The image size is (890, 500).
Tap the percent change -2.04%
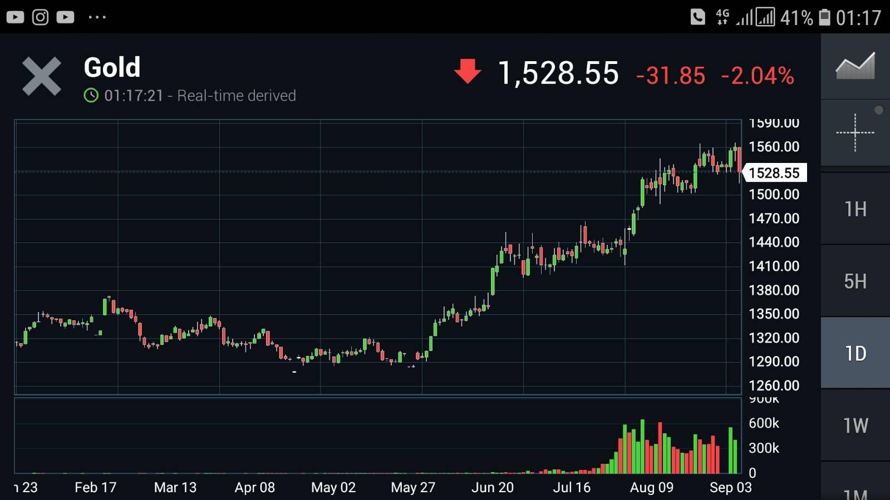(x=758, y=76)
